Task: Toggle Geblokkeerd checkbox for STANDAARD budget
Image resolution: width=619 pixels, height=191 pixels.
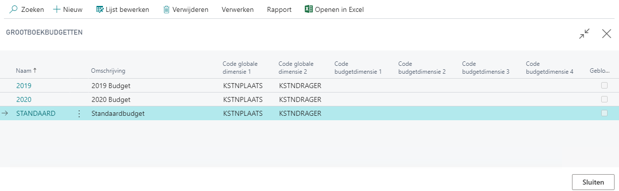Action: pos(604,113)
